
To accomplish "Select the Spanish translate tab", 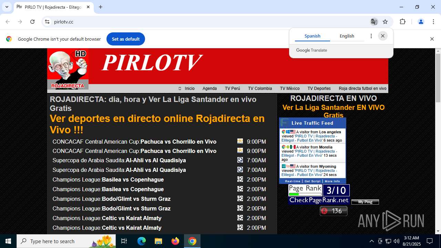I will (312, 36).
